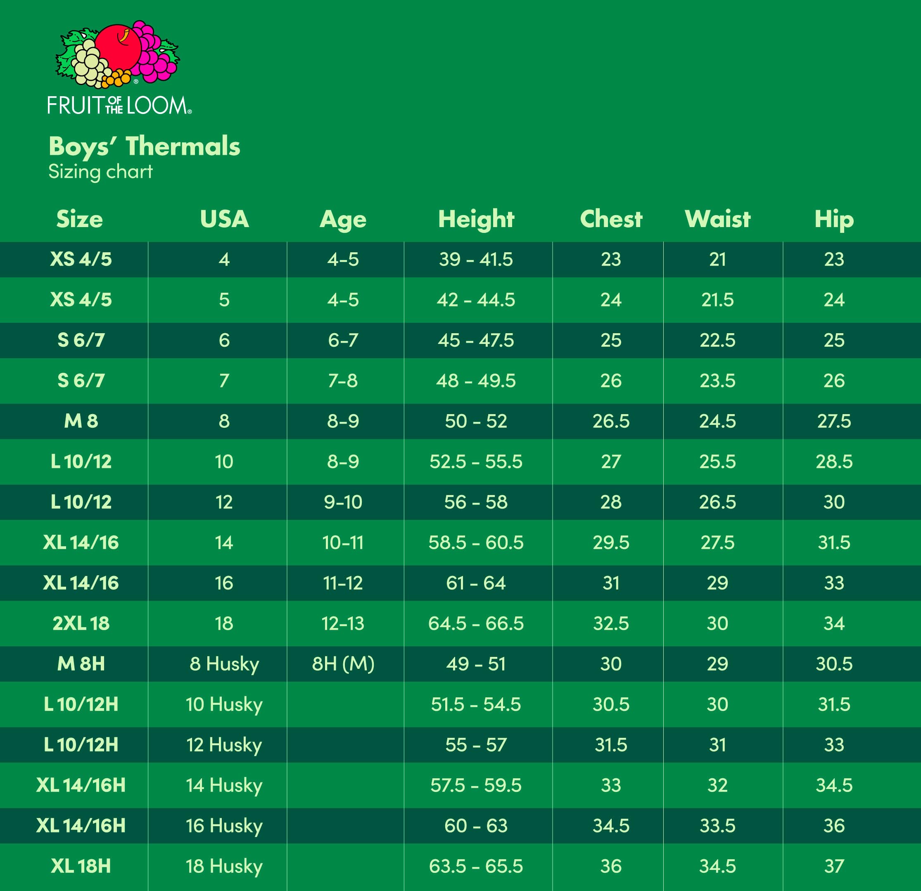Image resolution: width=921 pixels, height=891 pixels.
Task: Click the Sizing chart subtitle
Action: pos(100,172)
